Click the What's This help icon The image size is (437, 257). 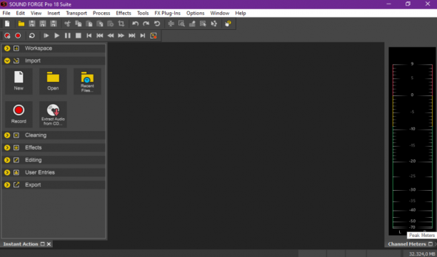tap(228, 23)
